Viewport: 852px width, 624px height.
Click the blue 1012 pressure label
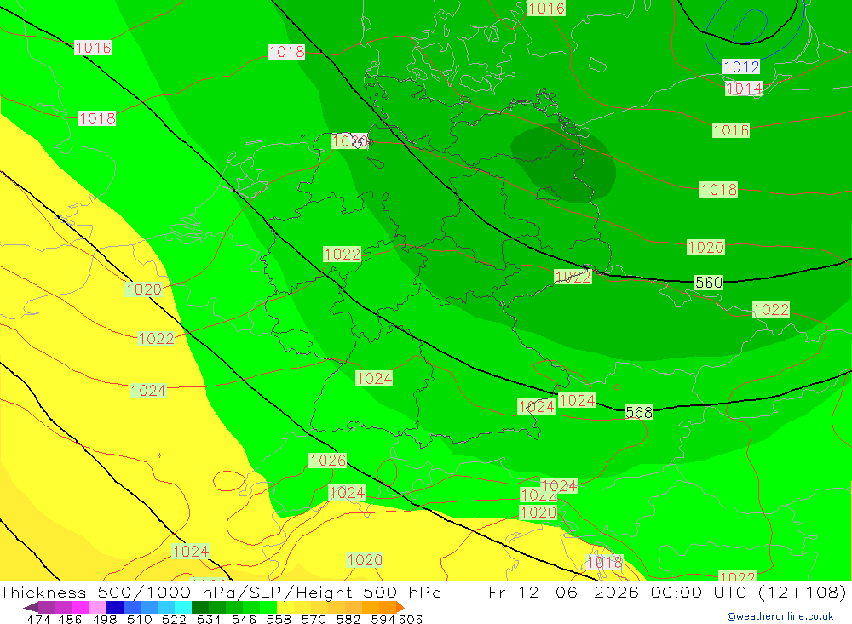click(x=741, y=66)
